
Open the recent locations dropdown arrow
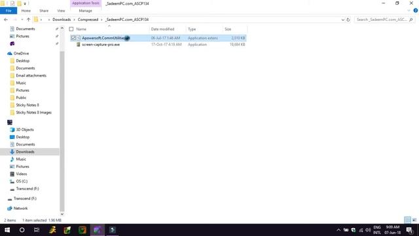pos(22,20)
